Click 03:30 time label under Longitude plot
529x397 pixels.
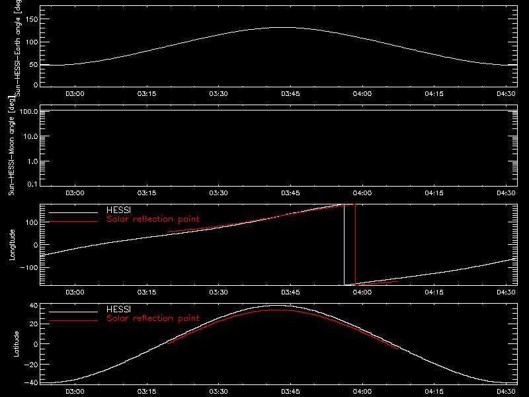[x=219, y=292]
